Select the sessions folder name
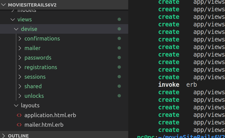The height and width of the screenshot is (138, 225). pyautogui.click(x=35, y=77)
